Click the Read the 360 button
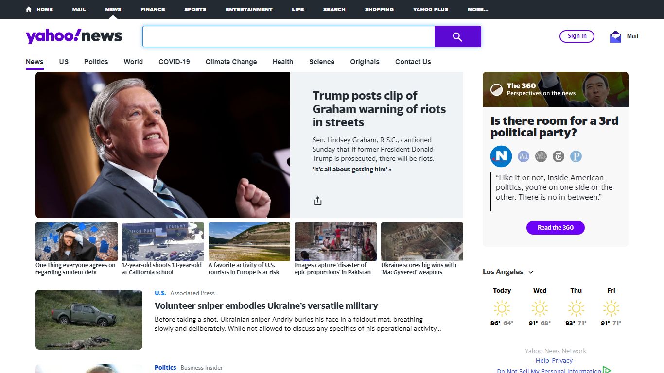The width and height of the screenshot is (664, 373). (x=556, y=227)
